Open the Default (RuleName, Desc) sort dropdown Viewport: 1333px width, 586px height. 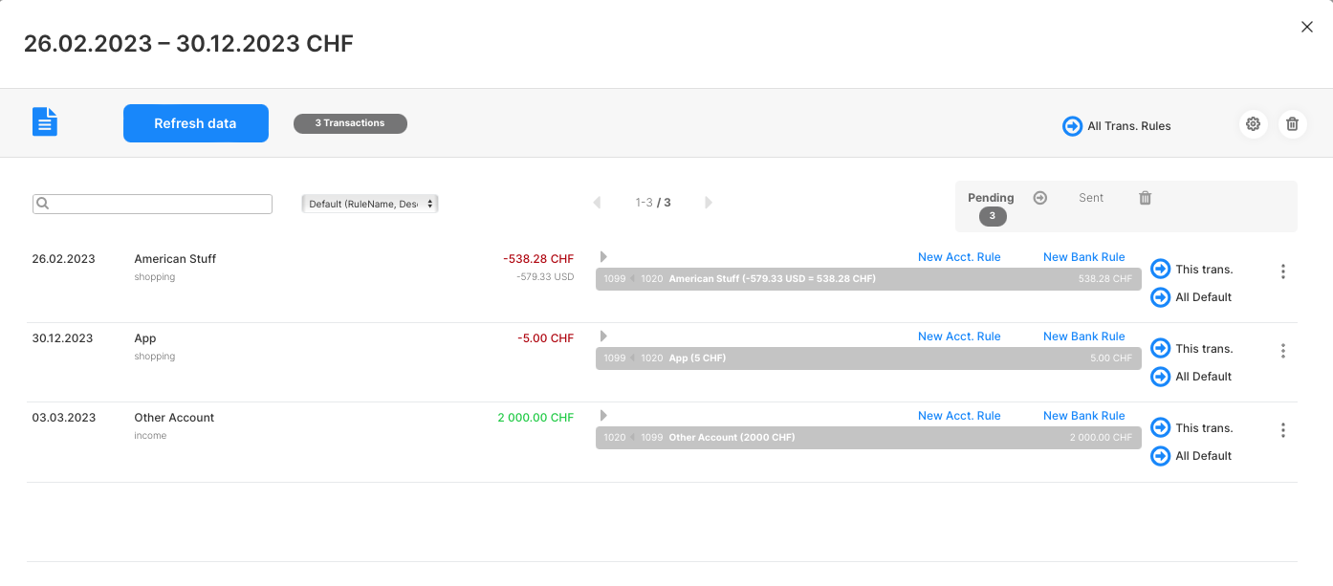[369, 204]
